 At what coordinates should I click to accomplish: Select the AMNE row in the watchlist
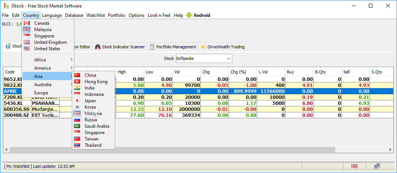198,91
